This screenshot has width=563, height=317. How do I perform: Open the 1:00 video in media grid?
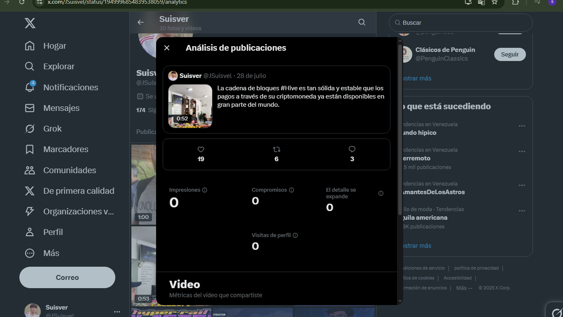pos(143,184)
